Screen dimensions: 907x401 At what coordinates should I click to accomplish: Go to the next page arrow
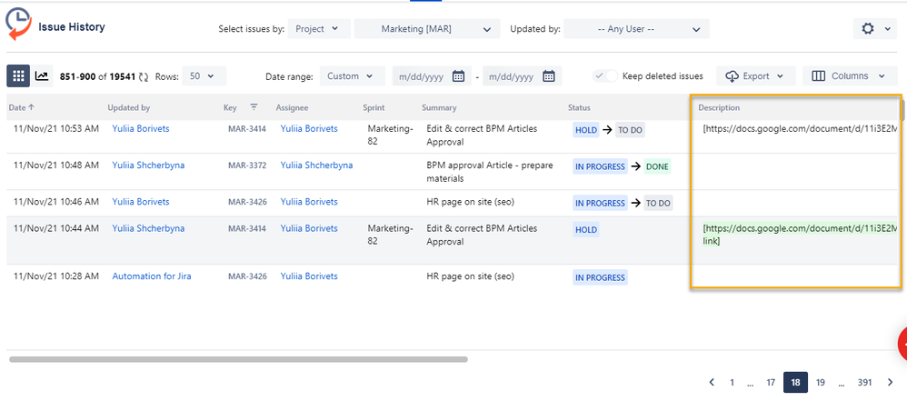891,382
